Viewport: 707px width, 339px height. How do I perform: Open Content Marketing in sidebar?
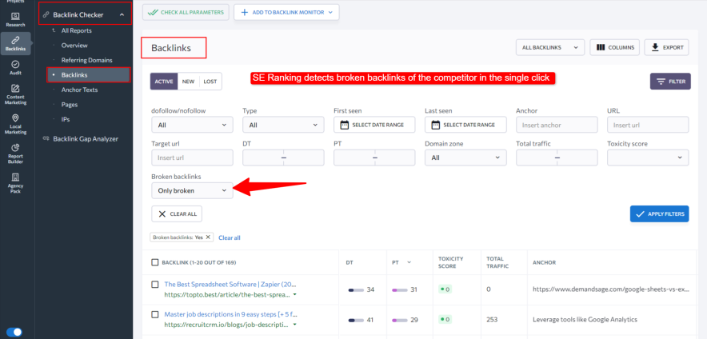pyautogui.click(x=15, y=94)
